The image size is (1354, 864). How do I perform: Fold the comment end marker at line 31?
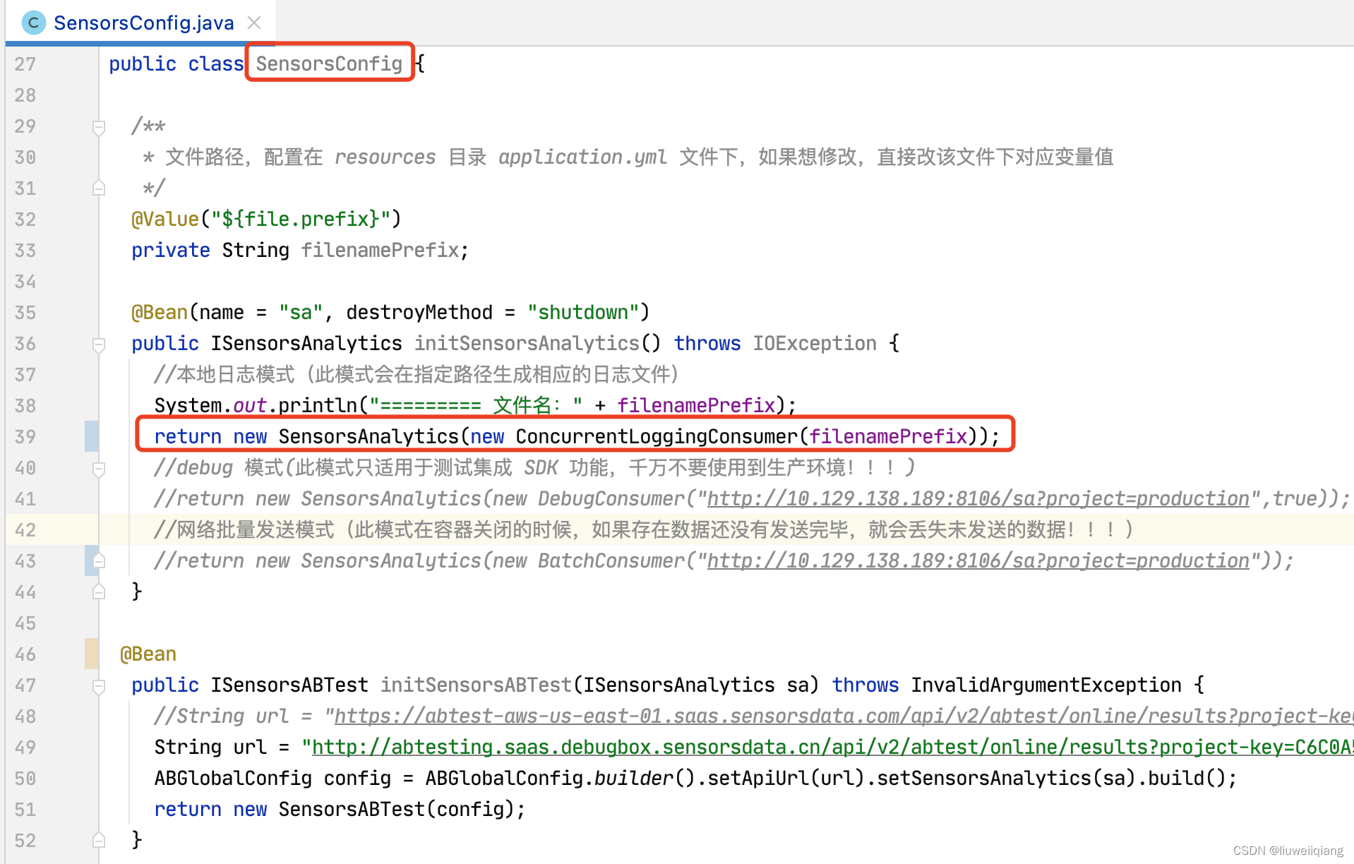pyautogui.click(x=99, y=188)
